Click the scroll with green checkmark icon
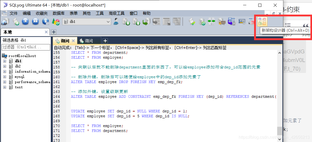312x142 pixels. point(193,21)
